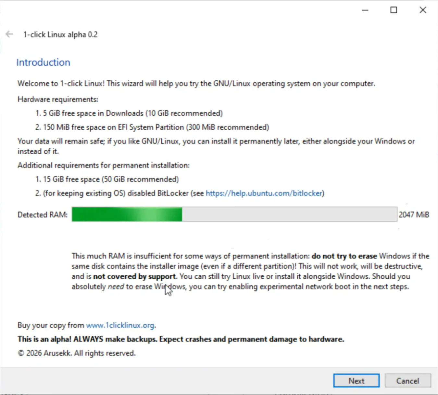Click the '2047 MiB' RAM value
Viewport: 438px width, 395px height.
click(x=414, y=215)
